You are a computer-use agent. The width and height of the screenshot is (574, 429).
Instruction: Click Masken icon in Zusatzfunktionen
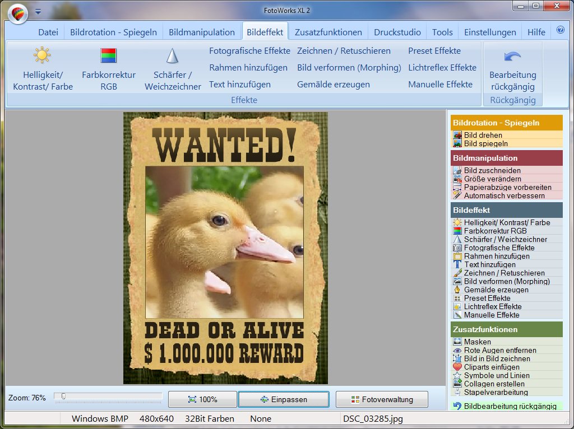(x=457, y=342)
